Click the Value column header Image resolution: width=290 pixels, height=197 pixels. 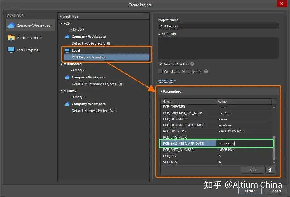(x=244, y=102)
